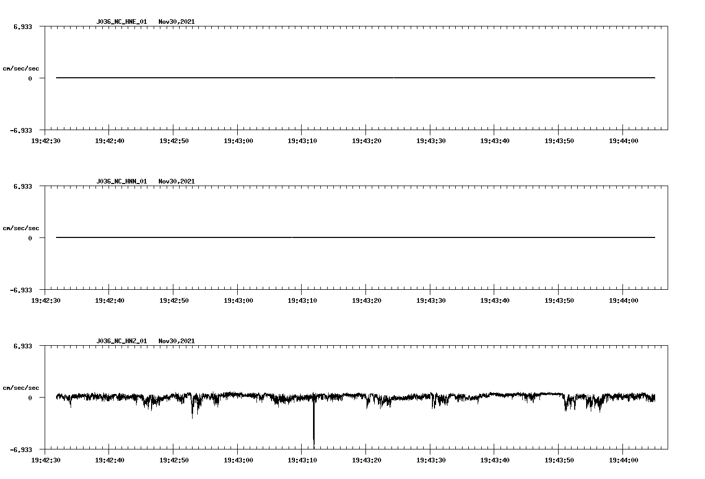Click the 19:44:00 time label under HNE plot
Viewport: 705px width, 479px height.
click(x=624, y=140)
